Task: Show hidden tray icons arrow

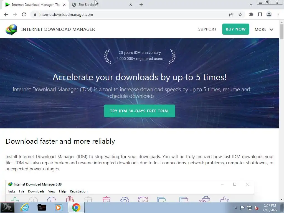Action: pyautogui.click(x=236, y=208)
